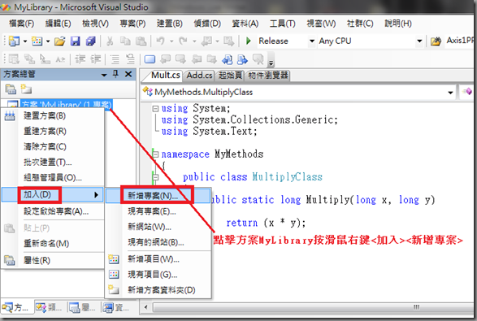Open the Undo history dropdown arrow

(x=171, y=41)
